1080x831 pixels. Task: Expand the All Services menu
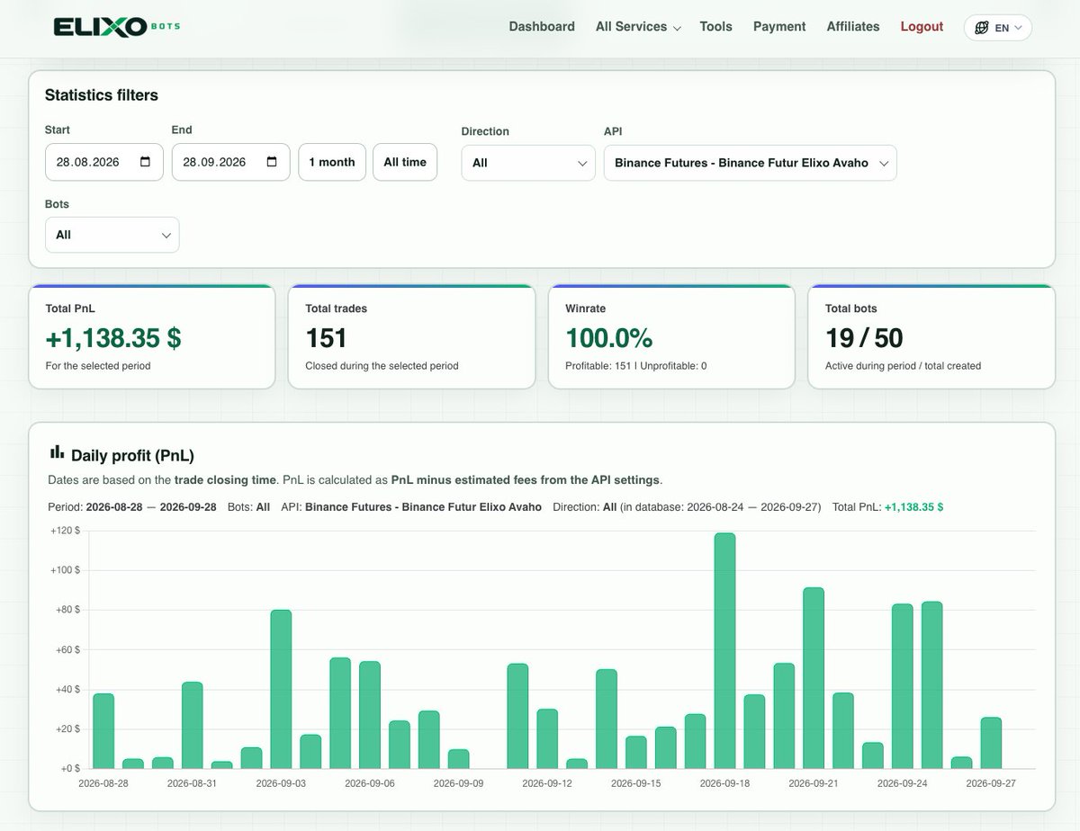638,27
